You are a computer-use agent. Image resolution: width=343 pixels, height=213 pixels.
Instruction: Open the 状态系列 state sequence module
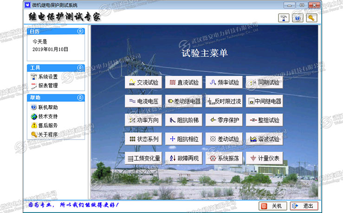143,139
